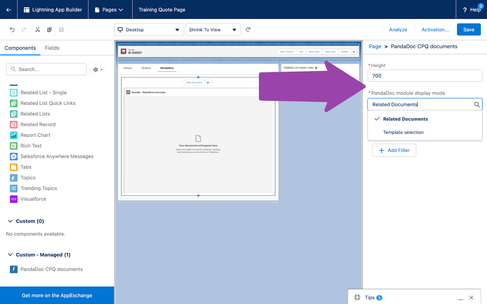The width and height of the screenshot is (487, 304).
Task: Click the back arrow icon
Action: (x=9, y=10)
